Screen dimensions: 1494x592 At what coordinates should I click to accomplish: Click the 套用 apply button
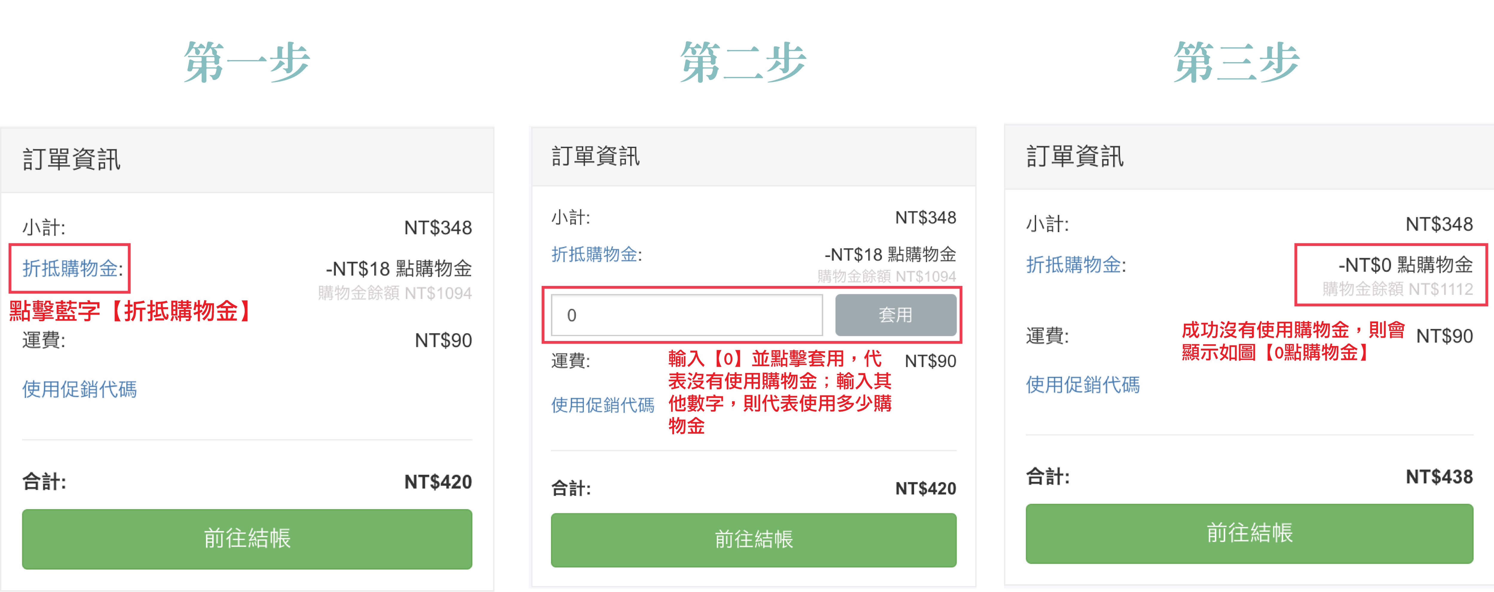click(895, 315)
